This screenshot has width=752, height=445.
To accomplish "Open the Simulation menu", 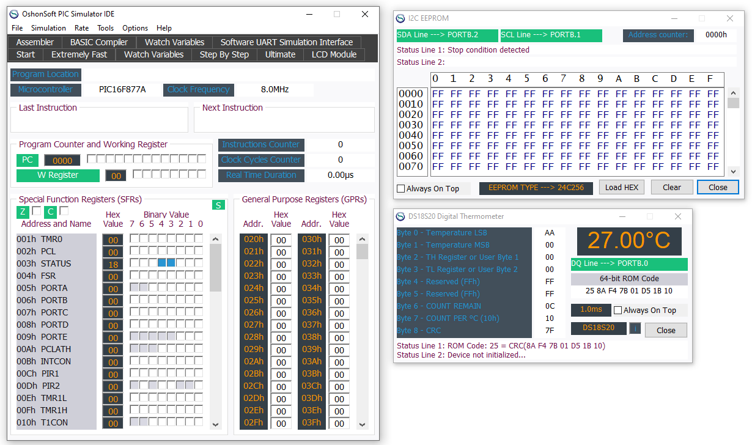I will click(48, 28).
